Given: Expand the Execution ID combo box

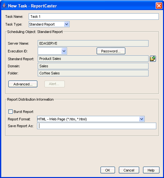Looking at the screenshot, I should point(64,51).
